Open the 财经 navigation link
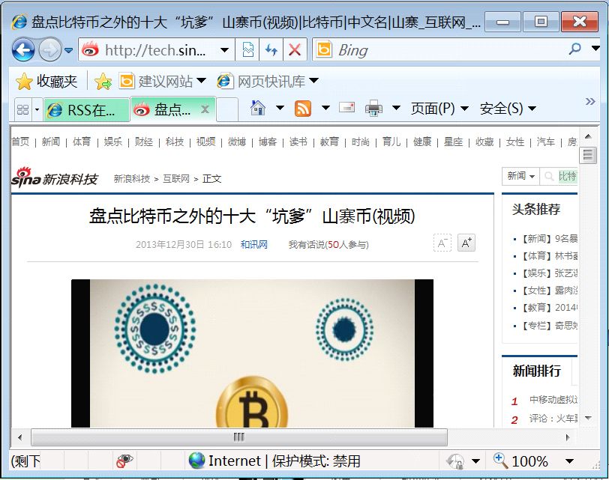 coord(144,142)
